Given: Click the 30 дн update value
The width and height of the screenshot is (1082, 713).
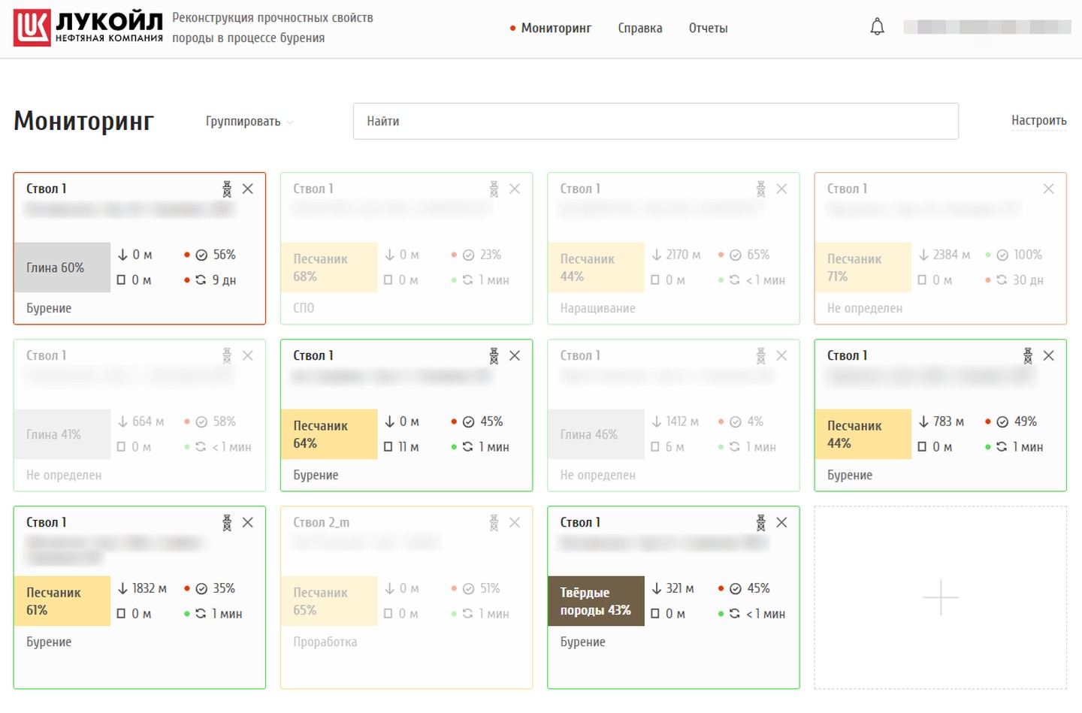Looking at the screenshot, I should [1028, 280].
